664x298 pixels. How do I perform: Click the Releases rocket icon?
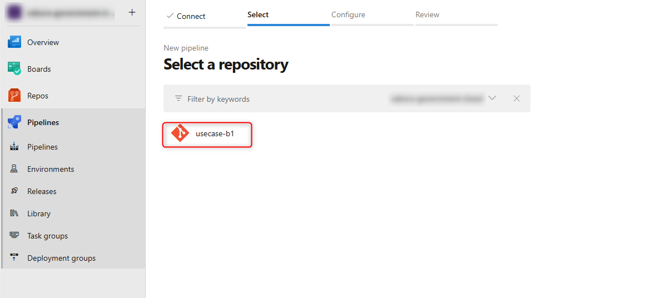[x=14, y=191]
